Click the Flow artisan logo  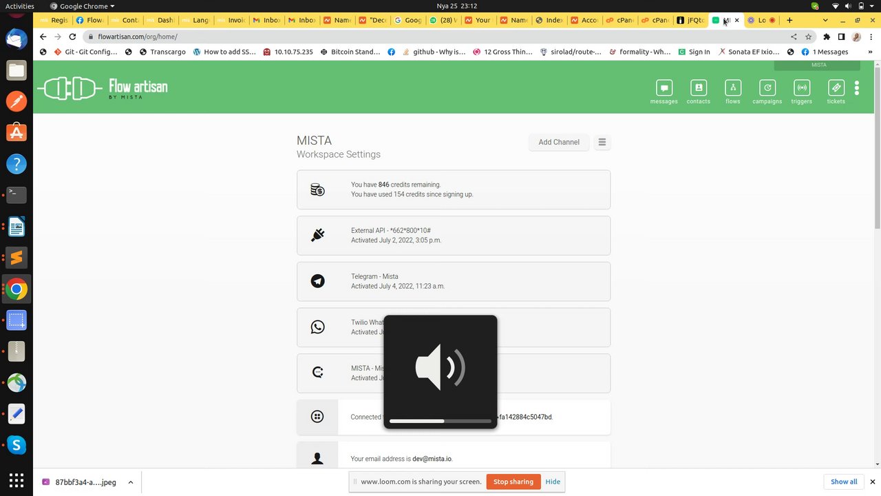103,88
